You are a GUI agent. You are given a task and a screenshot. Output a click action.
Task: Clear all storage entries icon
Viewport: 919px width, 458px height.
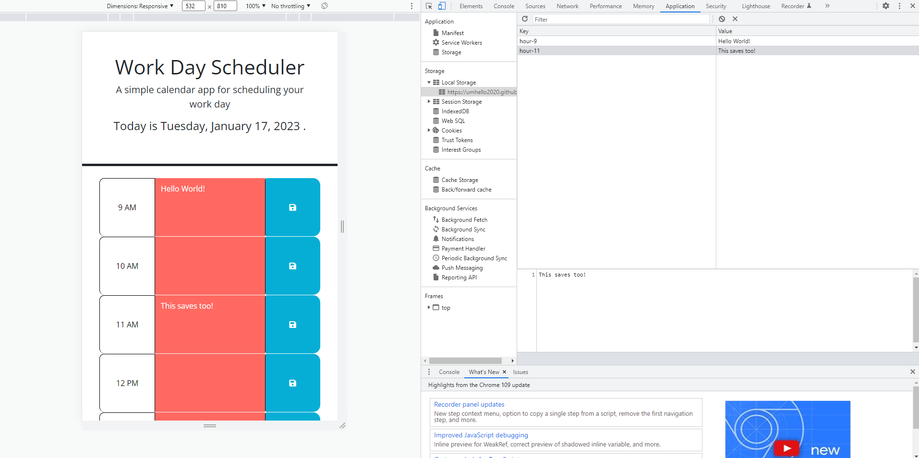722,19
